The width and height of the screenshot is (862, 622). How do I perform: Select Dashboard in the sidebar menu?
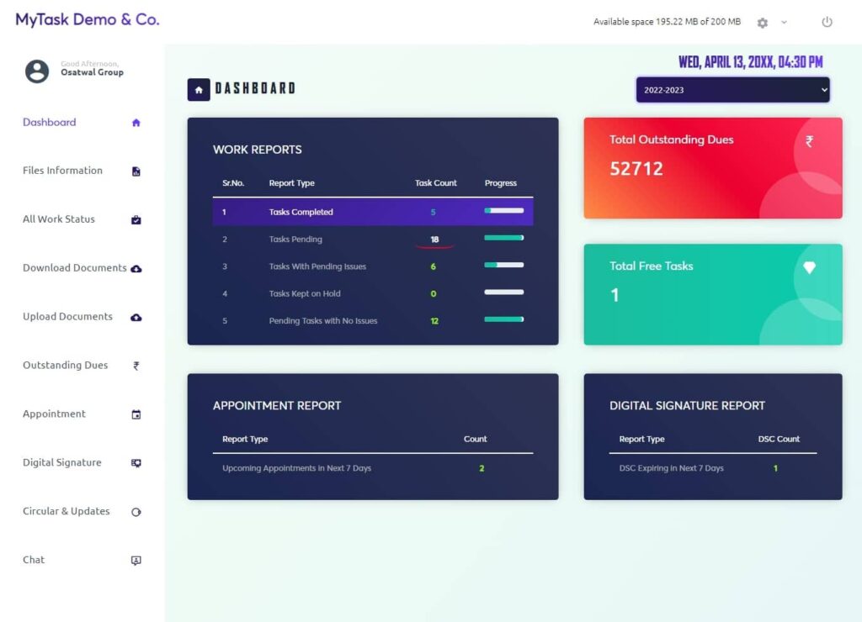point(50,123)
